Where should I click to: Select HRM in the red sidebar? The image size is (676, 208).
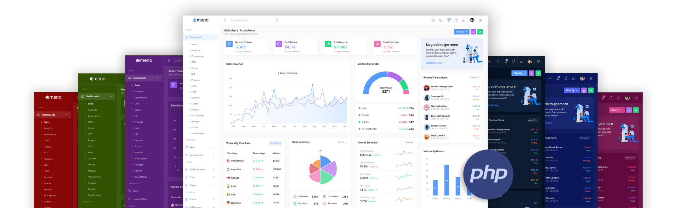tap(46, 171)
